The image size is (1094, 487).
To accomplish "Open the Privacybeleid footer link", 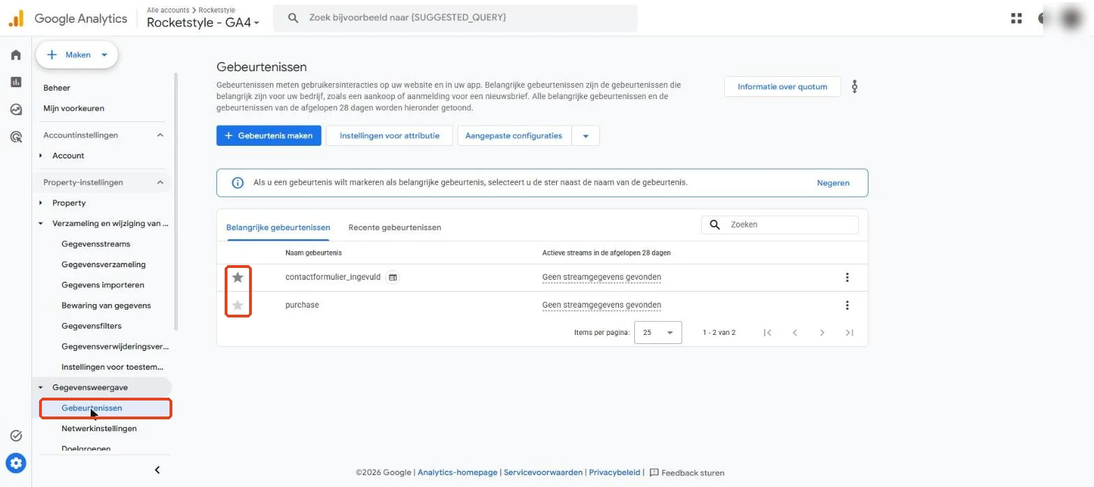I will pos(615,472).
